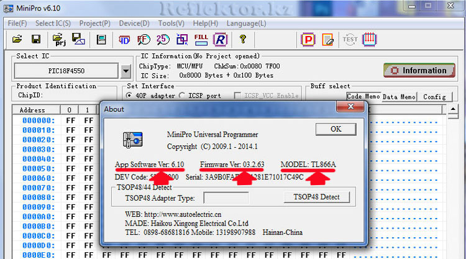Select the ICSP port radio button
Screen dimensions: 466x259
181,96
